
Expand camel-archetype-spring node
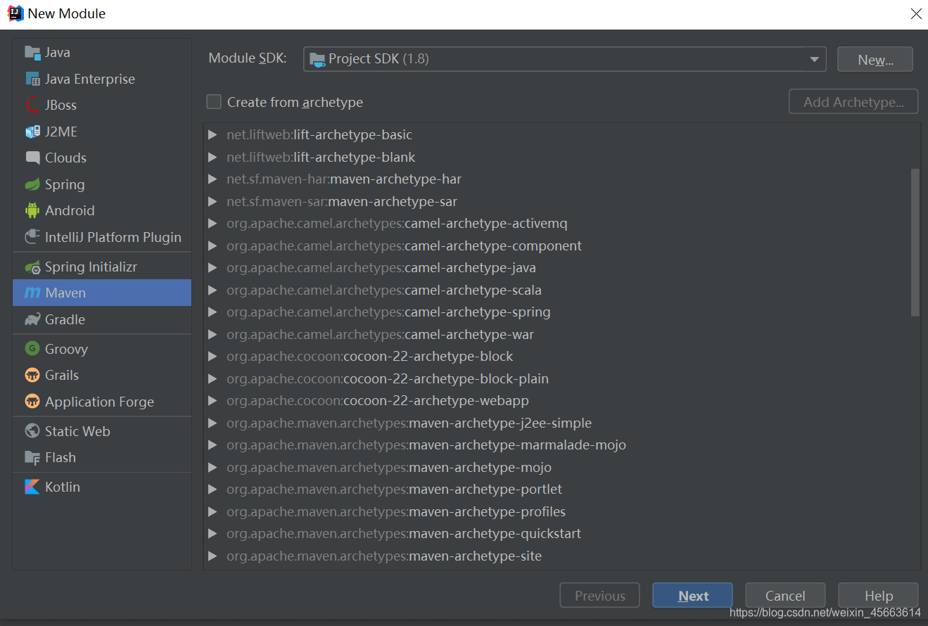pos(213,312)
